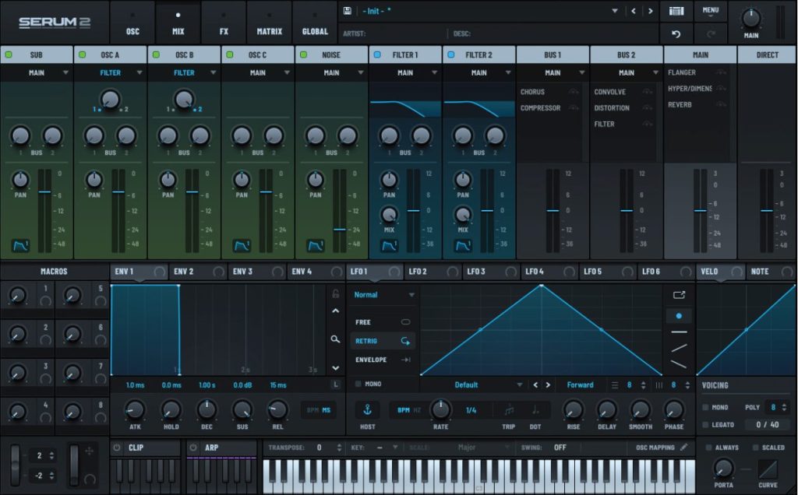This screenshot has height=495, width=798.
Task: Click the DIRECT channel level fader
Action: (767, 210)
